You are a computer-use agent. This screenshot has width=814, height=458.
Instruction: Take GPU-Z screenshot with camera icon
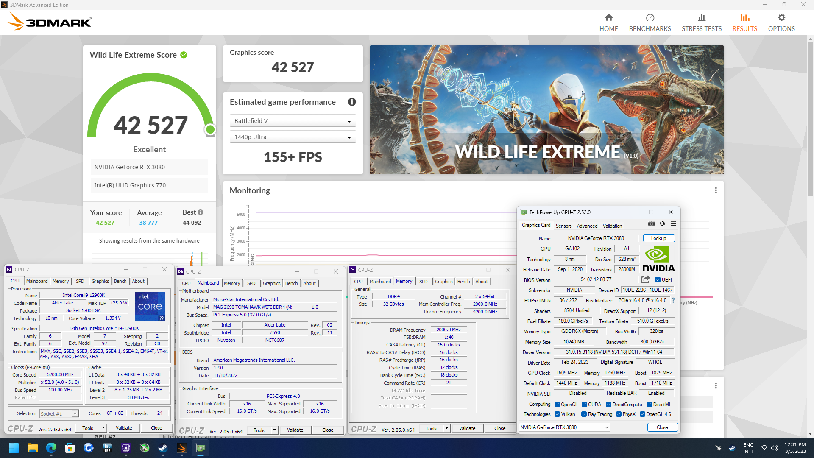pyautogui.click(x=652, y=224)
